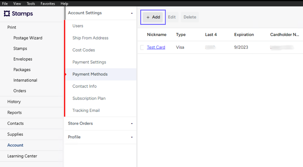Select Payment Methods item
The width and height of the screenshot is (303, 167).
101,74
